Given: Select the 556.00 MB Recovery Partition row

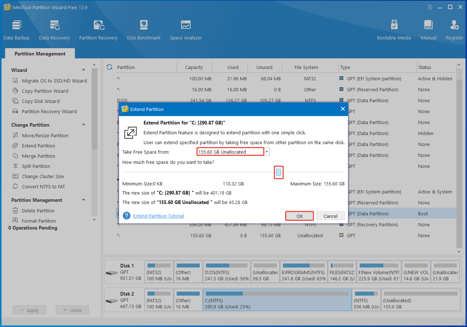Looking at the screenshot, I should click(x=286, y=224).
